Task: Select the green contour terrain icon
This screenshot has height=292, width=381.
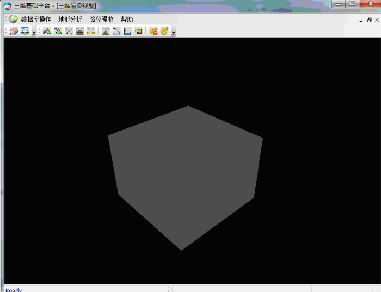Action: click(138, 32)
